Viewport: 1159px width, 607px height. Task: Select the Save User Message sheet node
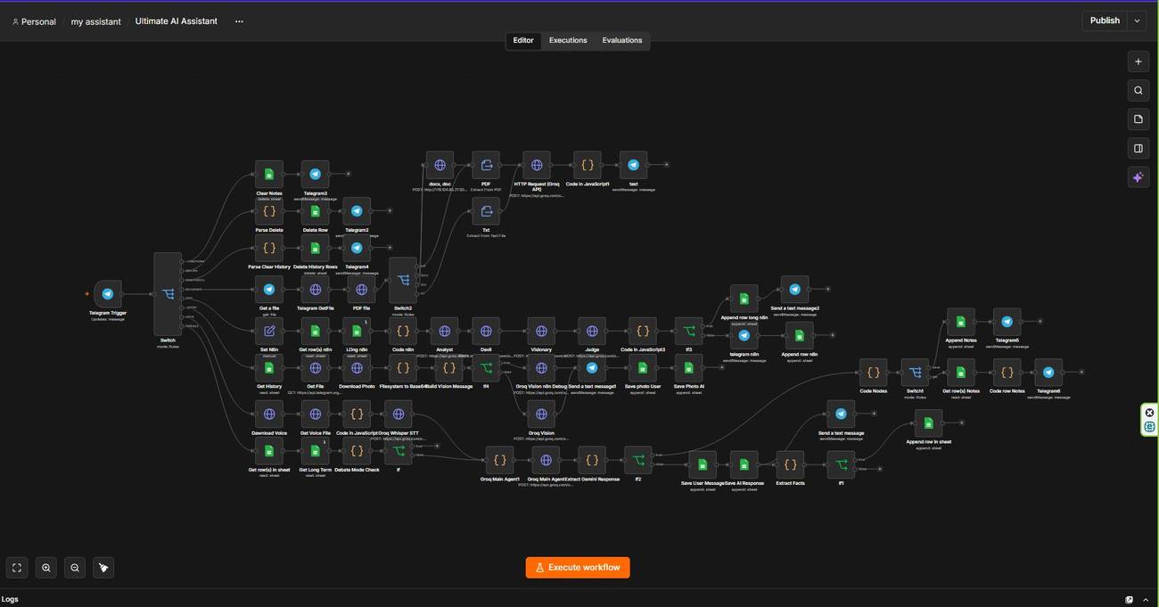(x=703, y=464)
